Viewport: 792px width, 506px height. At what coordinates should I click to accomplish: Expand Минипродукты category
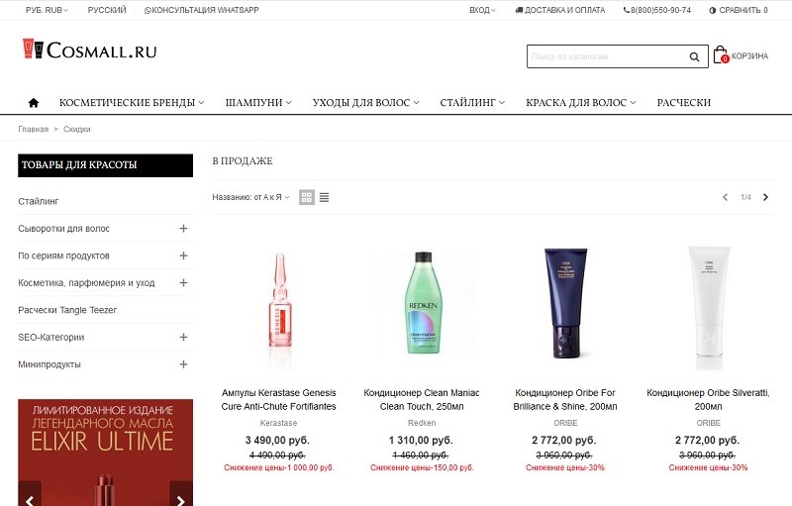[183, 364]
